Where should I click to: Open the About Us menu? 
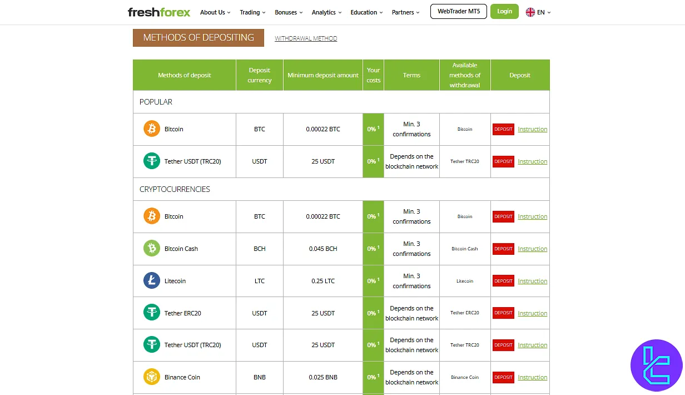pos(215,12)
